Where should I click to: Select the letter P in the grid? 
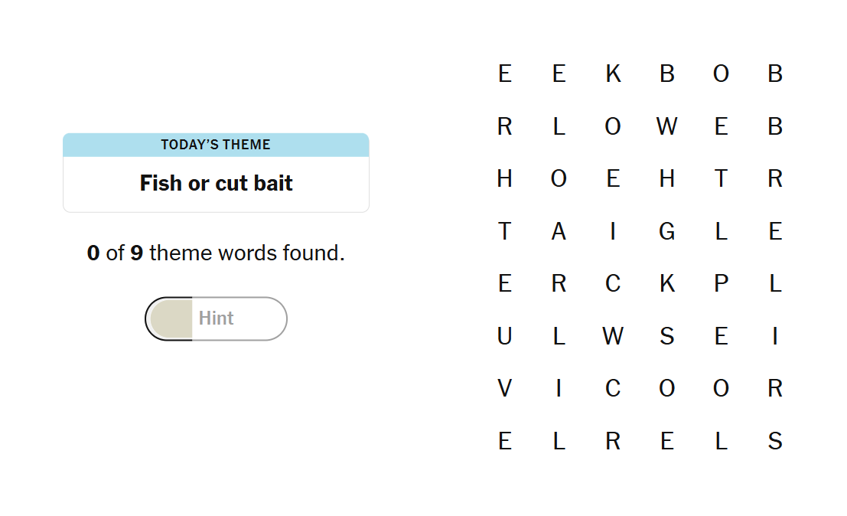(721, 283)
